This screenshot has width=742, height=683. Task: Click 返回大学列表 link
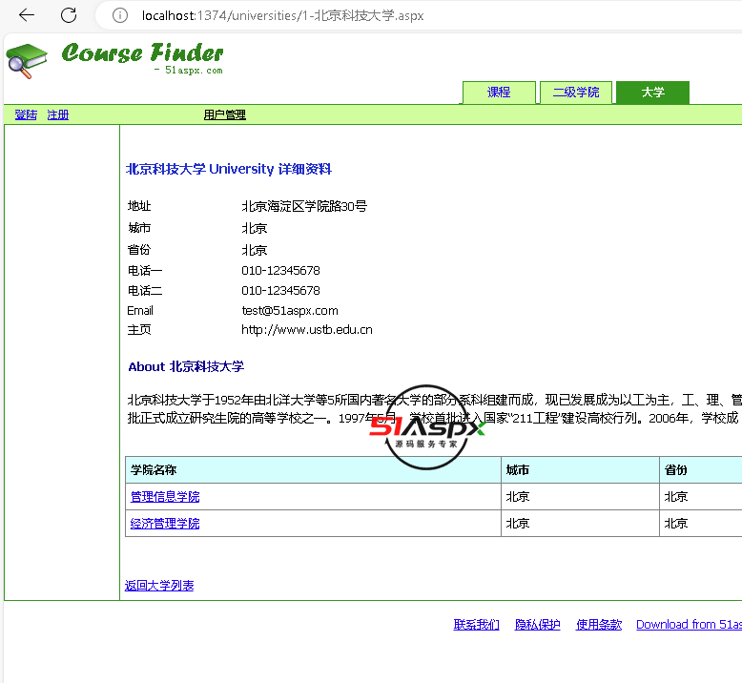159,586
